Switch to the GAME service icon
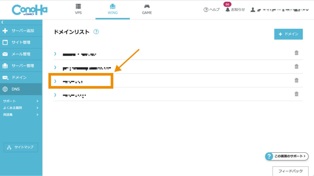 pos(147,7)
